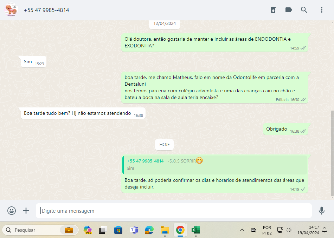
Task: Click the archive box icon in header
Action: point(273,10)
